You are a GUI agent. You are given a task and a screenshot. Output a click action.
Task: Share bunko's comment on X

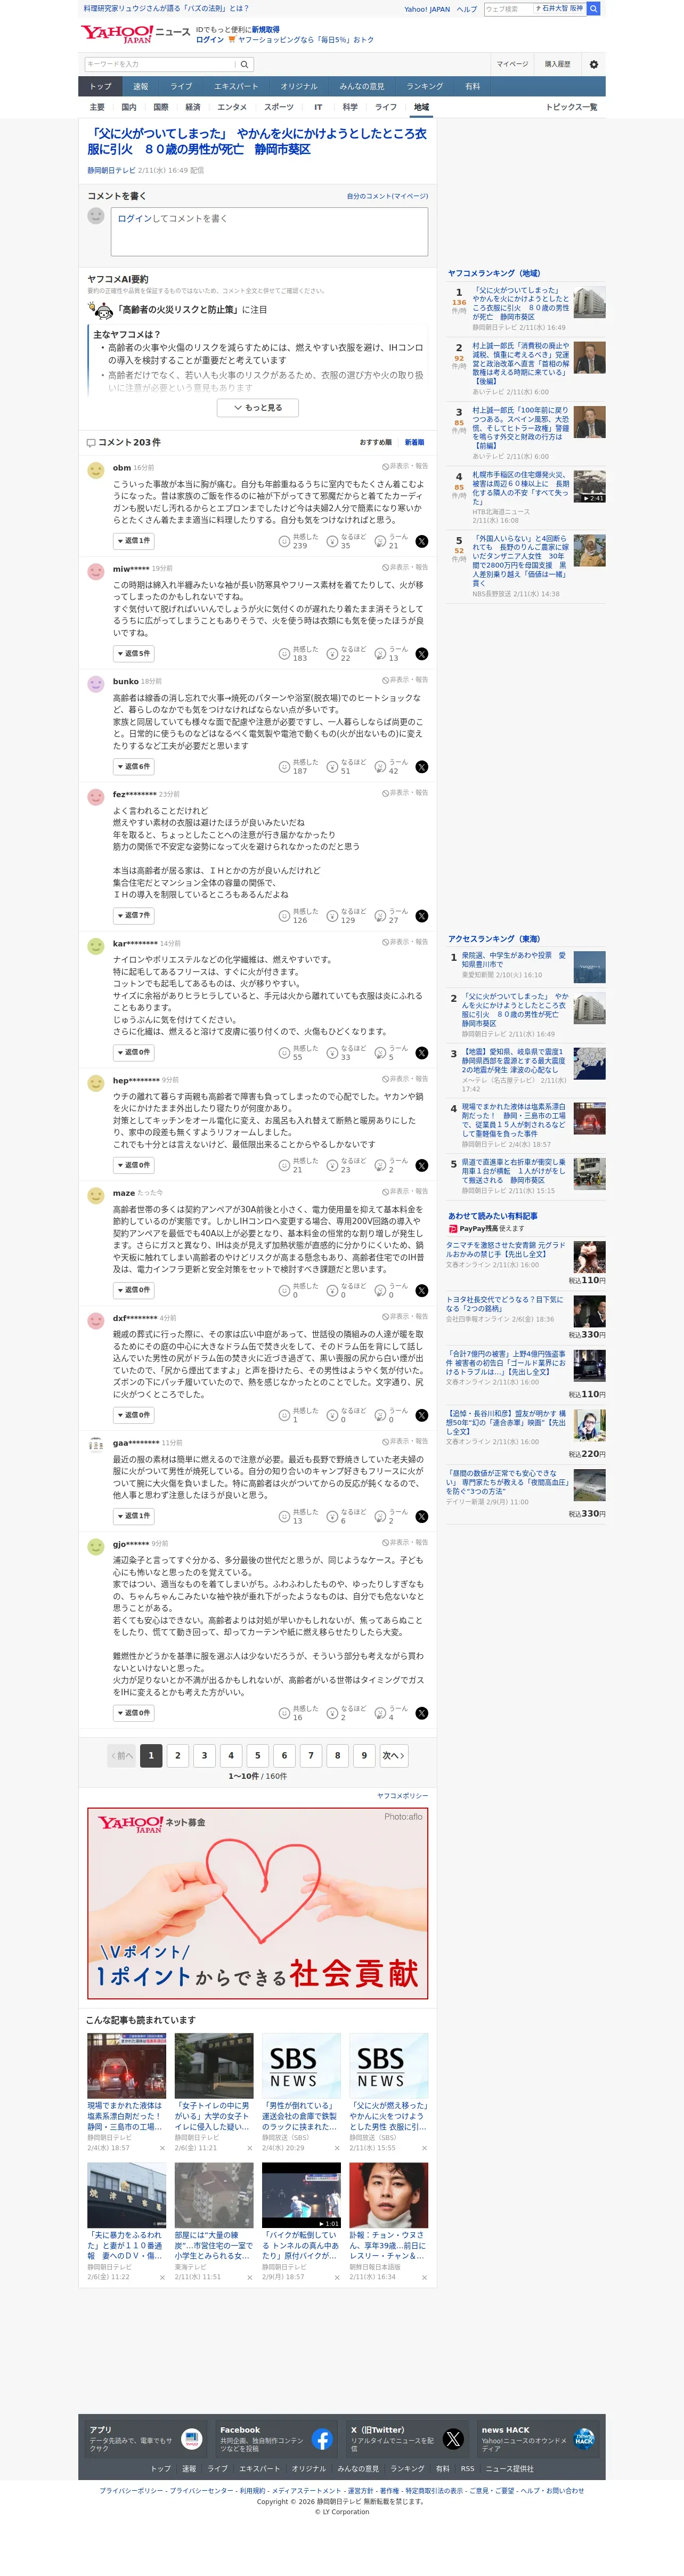point(422,767)
